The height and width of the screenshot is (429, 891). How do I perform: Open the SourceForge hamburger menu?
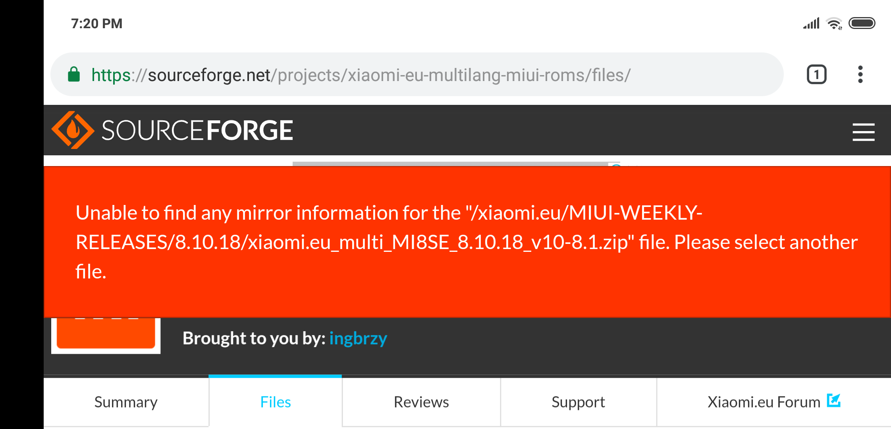[864, 132]
